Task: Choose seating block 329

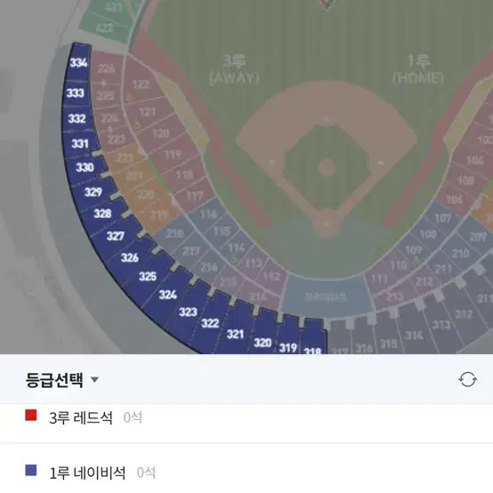Action: [93, 191]
